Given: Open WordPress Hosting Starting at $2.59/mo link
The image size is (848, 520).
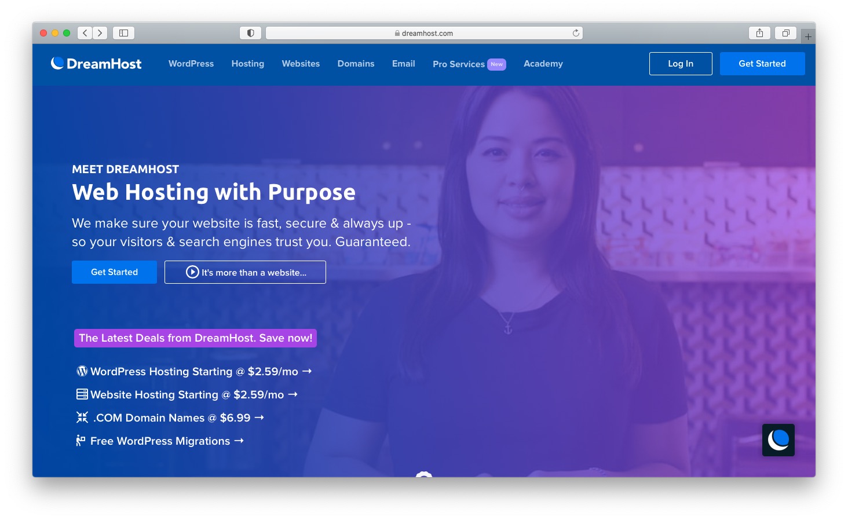Looking at the screenshot, I should tap(195, 372).
